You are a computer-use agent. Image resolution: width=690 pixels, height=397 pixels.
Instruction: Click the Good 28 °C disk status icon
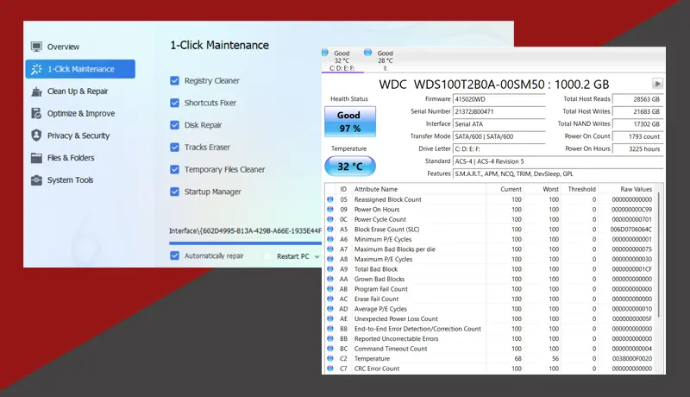pos(368,53)
